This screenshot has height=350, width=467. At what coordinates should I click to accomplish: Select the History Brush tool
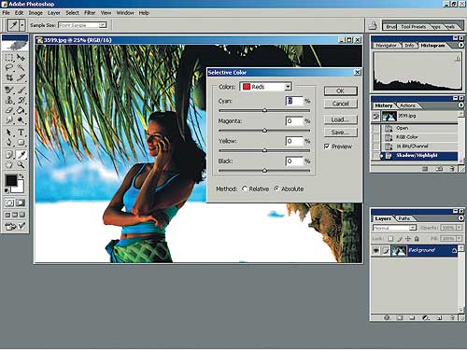coord(21,100)
